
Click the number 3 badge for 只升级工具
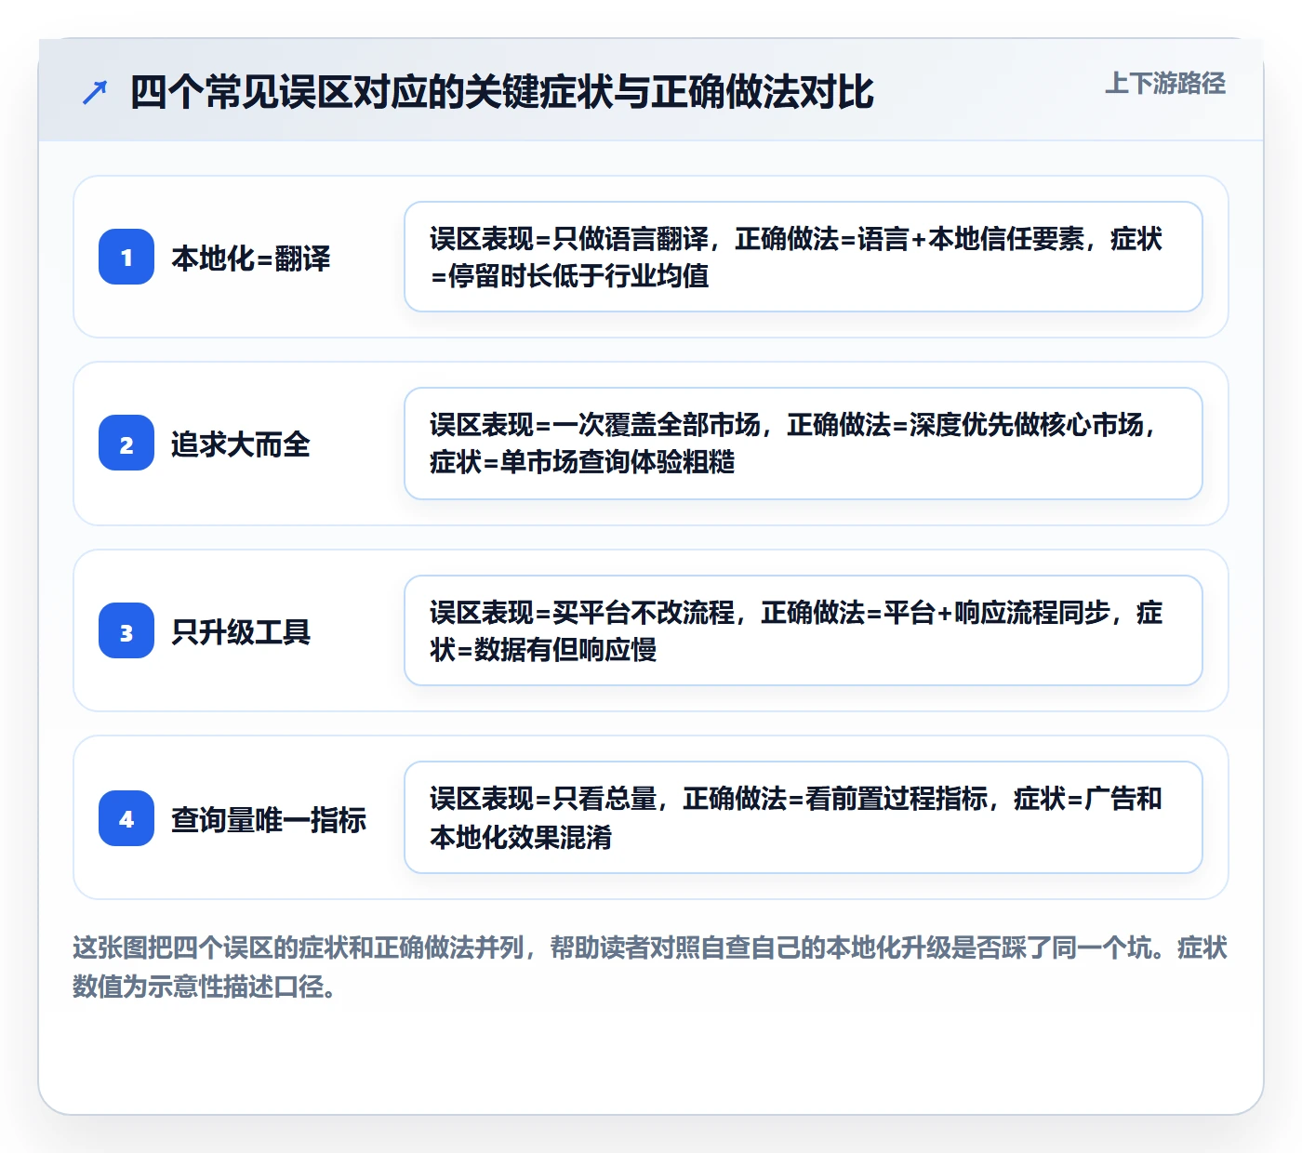pos(126,630)
